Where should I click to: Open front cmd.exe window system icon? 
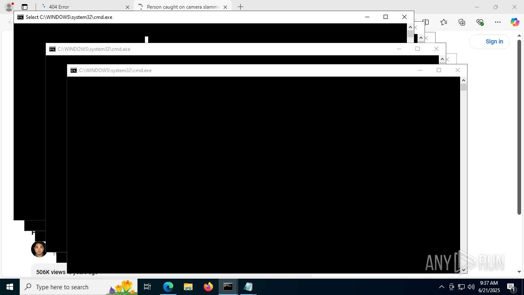74,70
